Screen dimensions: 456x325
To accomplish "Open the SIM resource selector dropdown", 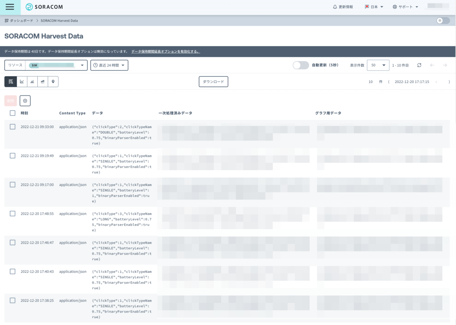I will pos(56,65).
